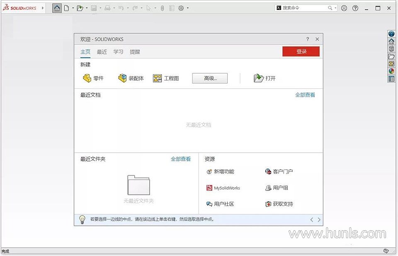Click the red 登录 button
The width and height of the screenshot is (398, 256).
pyautogui.click(x=301, y=51)
